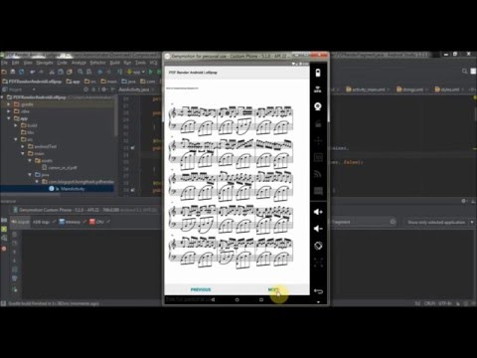Click the Synchronize toolbar icon
The width and height of the screenshot is (477, 358).
pyautogui.click(x=21, y=72)
